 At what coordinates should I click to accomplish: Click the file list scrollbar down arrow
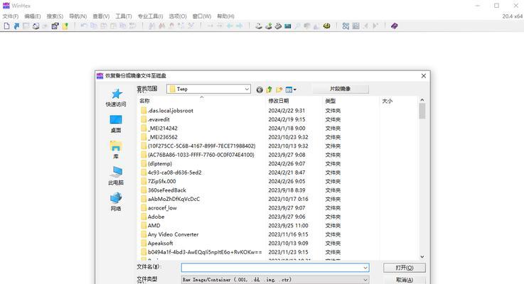click(x=422, y=256)
